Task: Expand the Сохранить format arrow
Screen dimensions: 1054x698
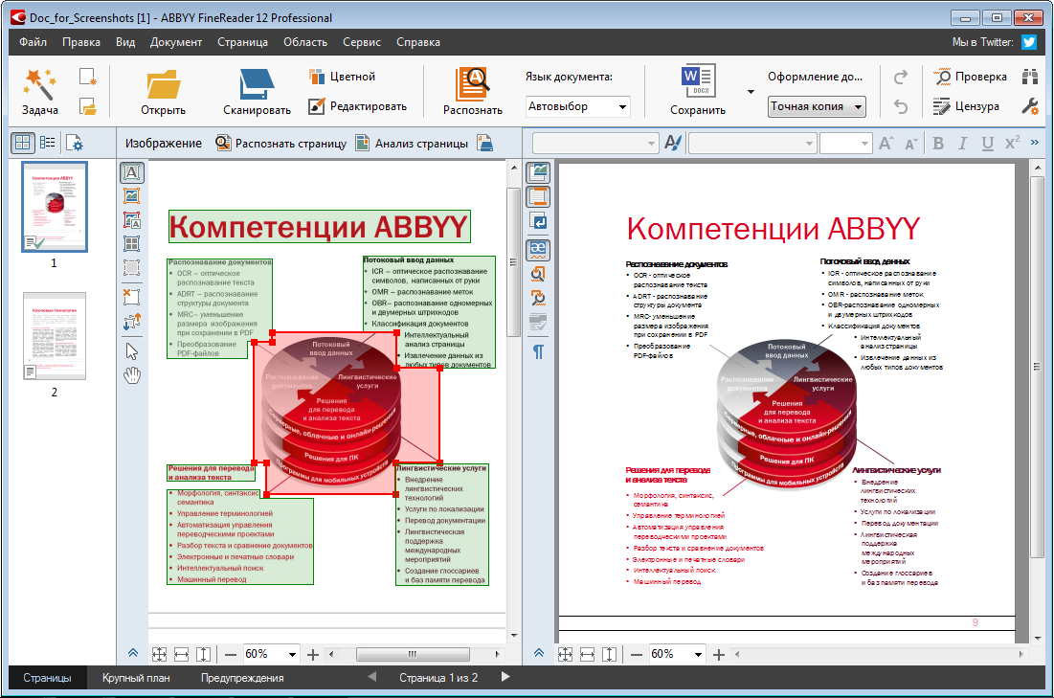Action: coord(751,92)
